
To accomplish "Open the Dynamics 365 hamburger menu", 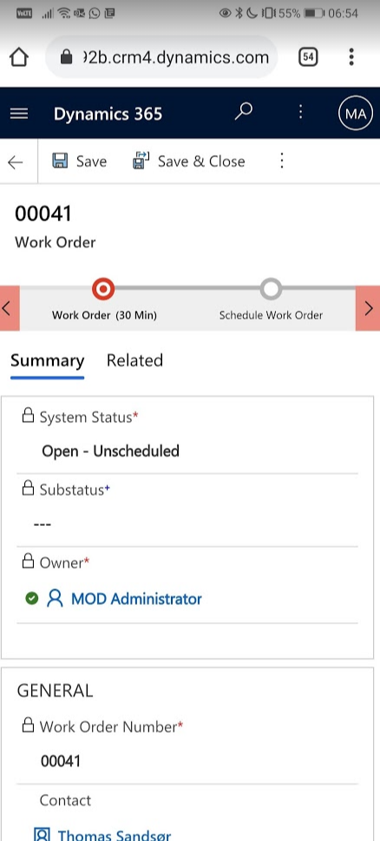I will [19, 114].
